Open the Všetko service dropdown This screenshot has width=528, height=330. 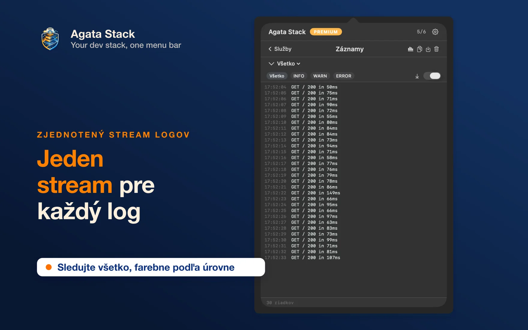(289, 64)
